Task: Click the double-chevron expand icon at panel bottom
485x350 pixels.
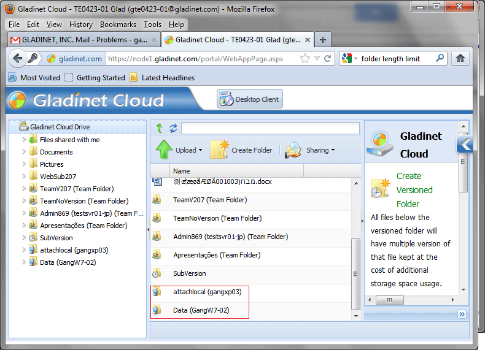Action: tap(462, 314)
